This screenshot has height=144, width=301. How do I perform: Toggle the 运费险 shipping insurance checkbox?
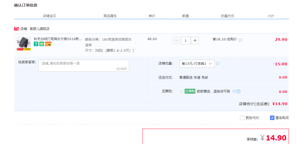click(181, 91)
